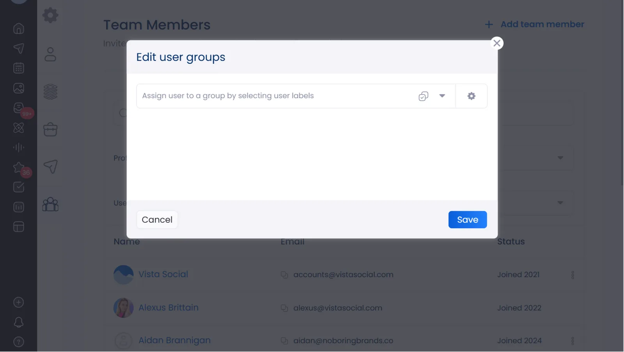624x352 pixels.
Task: Open the Aidan Brannigan row options menu
Action: pos(572,341)
